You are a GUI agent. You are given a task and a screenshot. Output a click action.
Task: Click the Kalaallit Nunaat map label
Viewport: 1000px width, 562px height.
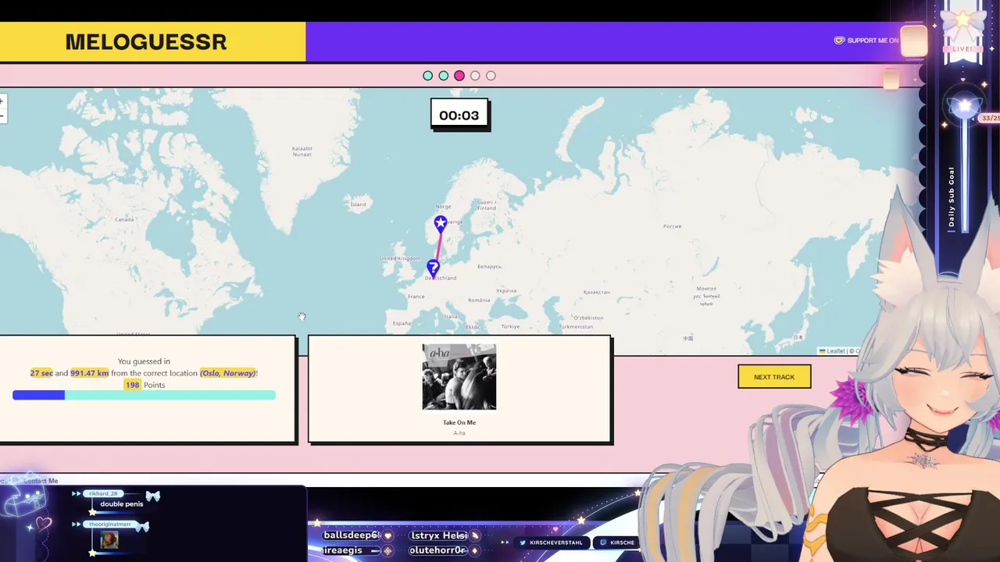click(302, 151)
